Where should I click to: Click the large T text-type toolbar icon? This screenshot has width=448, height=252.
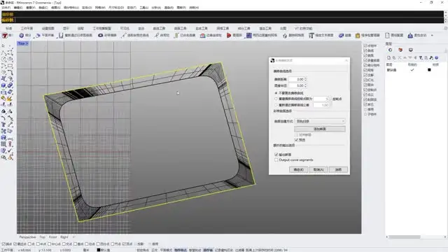coord(311,36)
